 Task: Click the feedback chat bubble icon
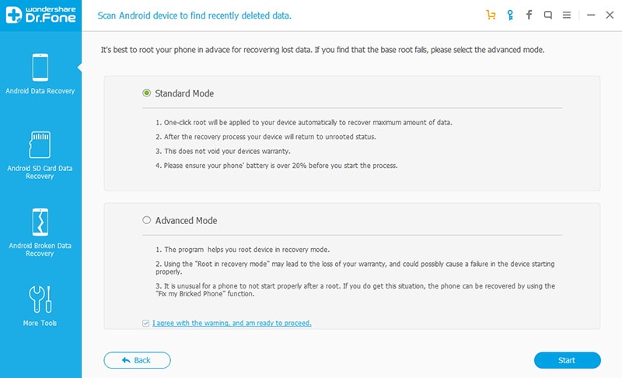(x=548, y=15)
